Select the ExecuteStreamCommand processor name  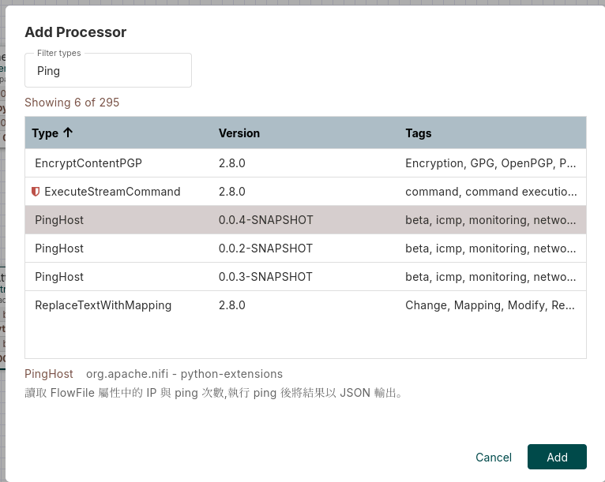112,192
